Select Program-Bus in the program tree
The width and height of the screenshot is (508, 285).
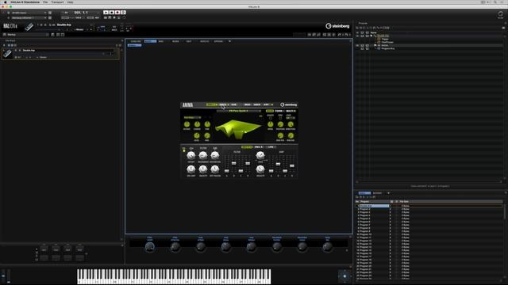tap(388, 49)
